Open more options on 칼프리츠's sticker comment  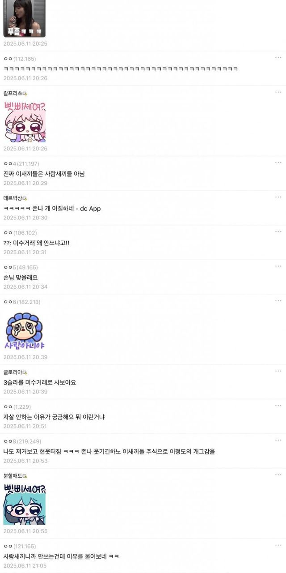click(x=278, y=92)
